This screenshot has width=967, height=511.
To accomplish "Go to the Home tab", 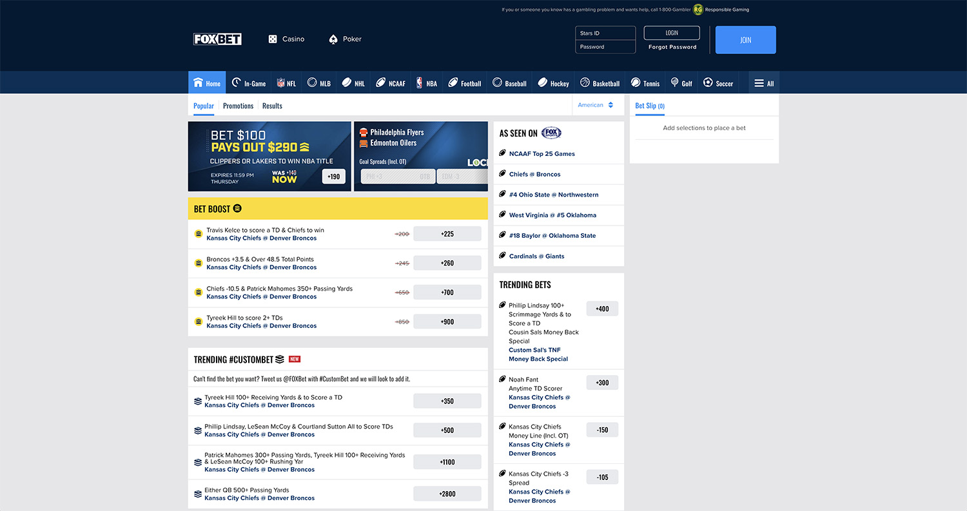I will tap(207, 83).
